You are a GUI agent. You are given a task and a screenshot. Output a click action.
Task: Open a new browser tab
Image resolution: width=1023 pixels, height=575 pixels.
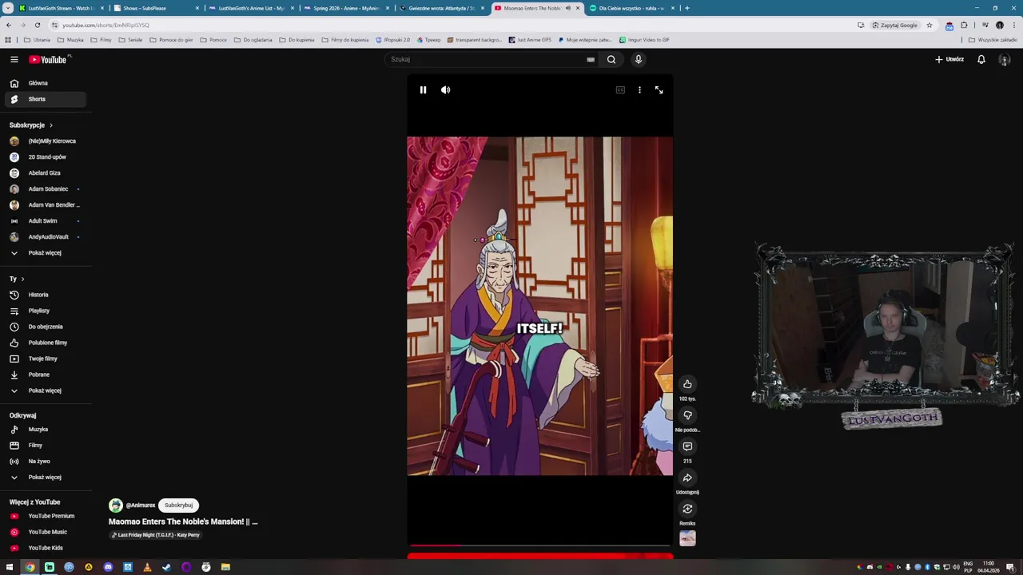(687, 8)
